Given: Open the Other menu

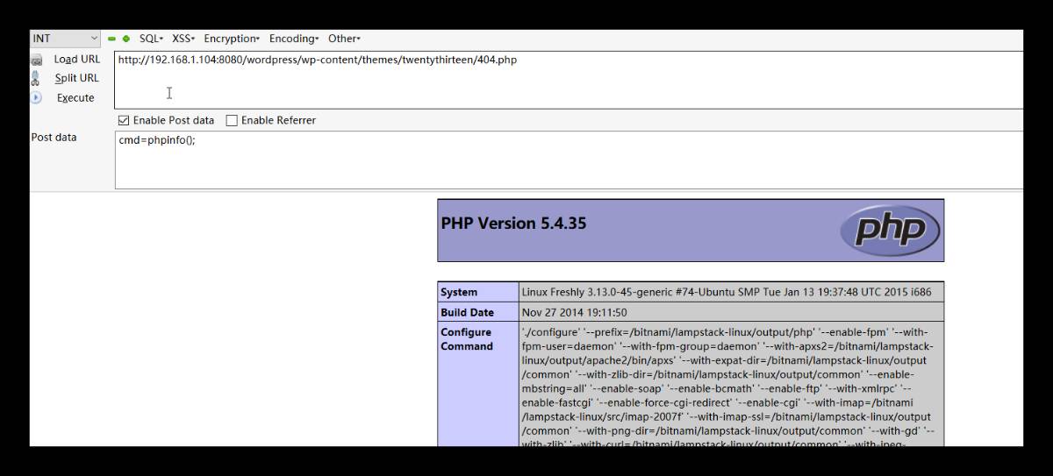Looking at the screenshot, I should (x=344, y=39).
